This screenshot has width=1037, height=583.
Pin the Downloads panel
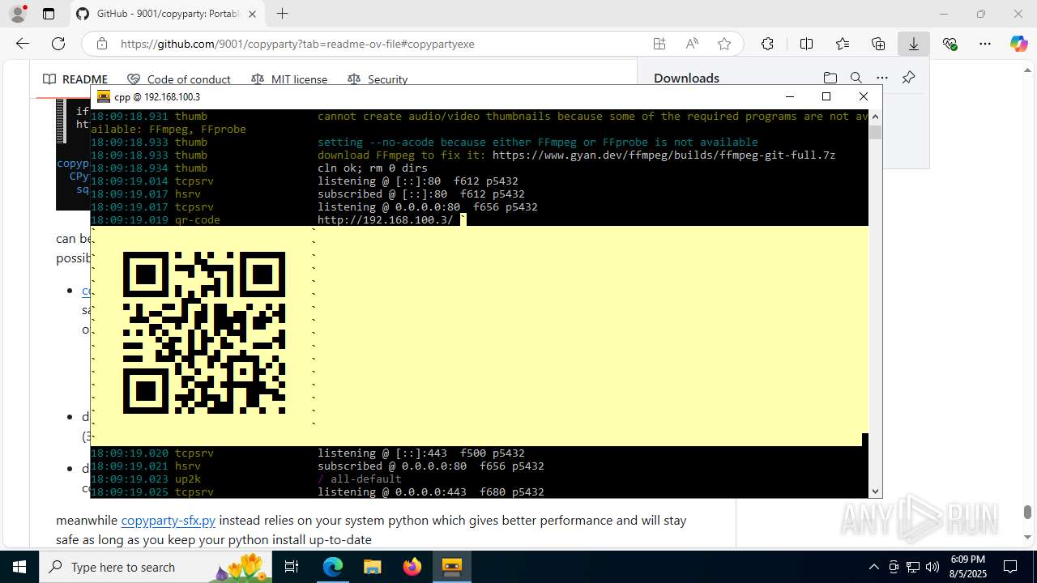(x=908, y=78)
